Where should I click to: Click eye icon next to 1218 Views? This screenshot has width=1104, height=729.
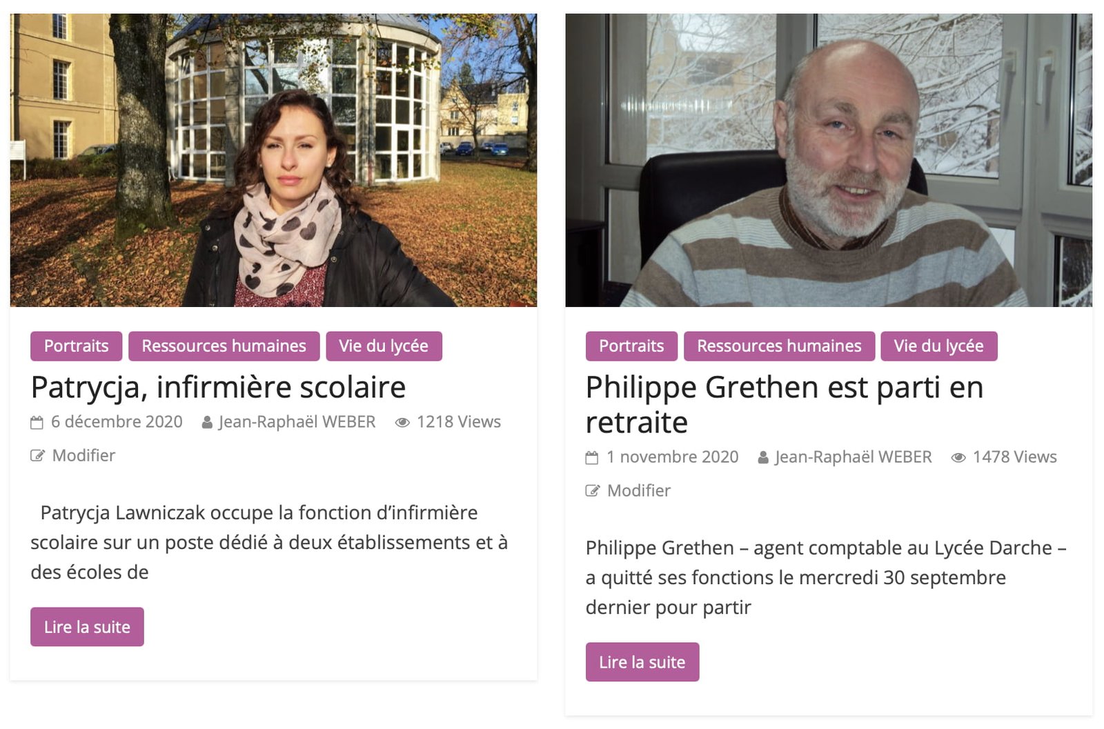click(402, 423)
